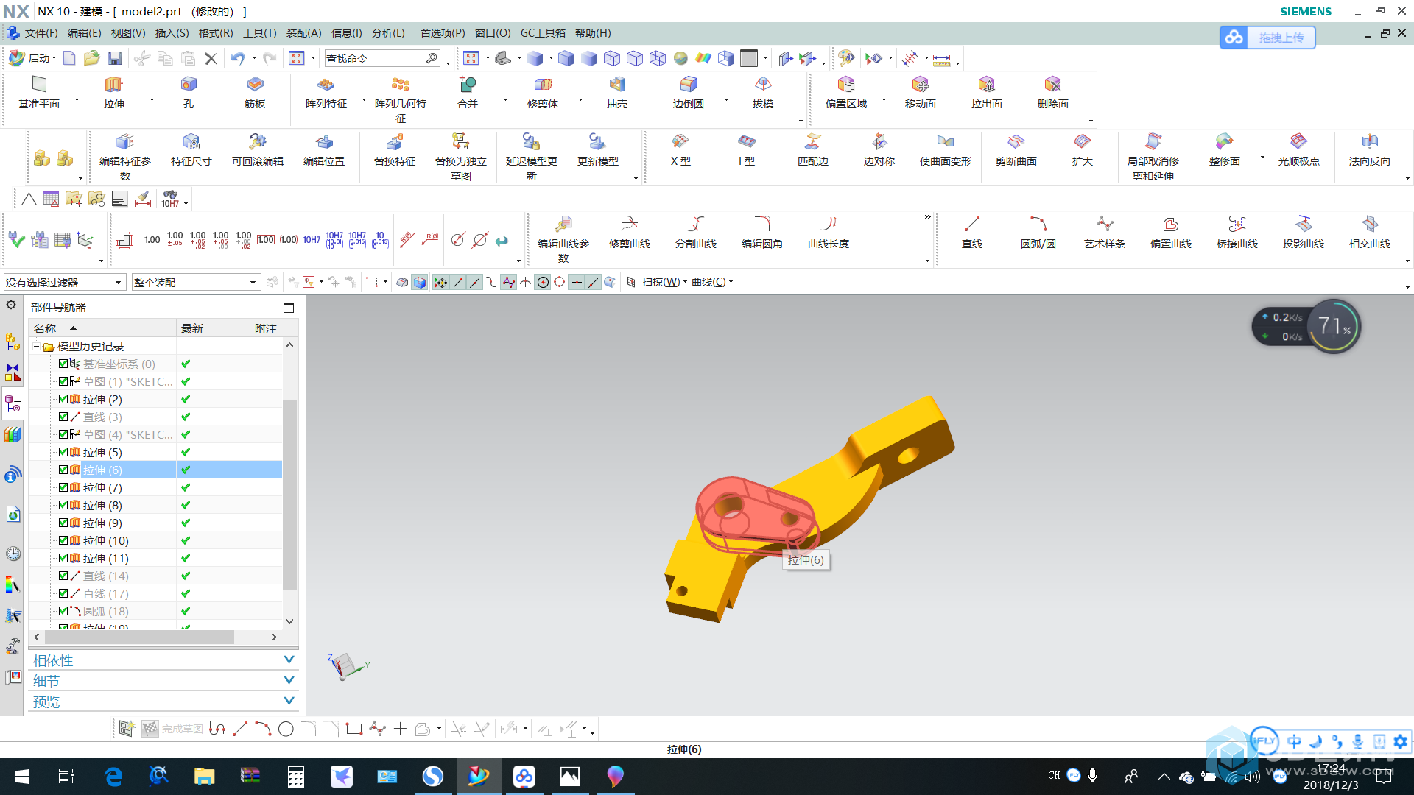Open File Explorer from the taskbar
The width and height of the screenshot is (1414, 795).
click(204, 777)
